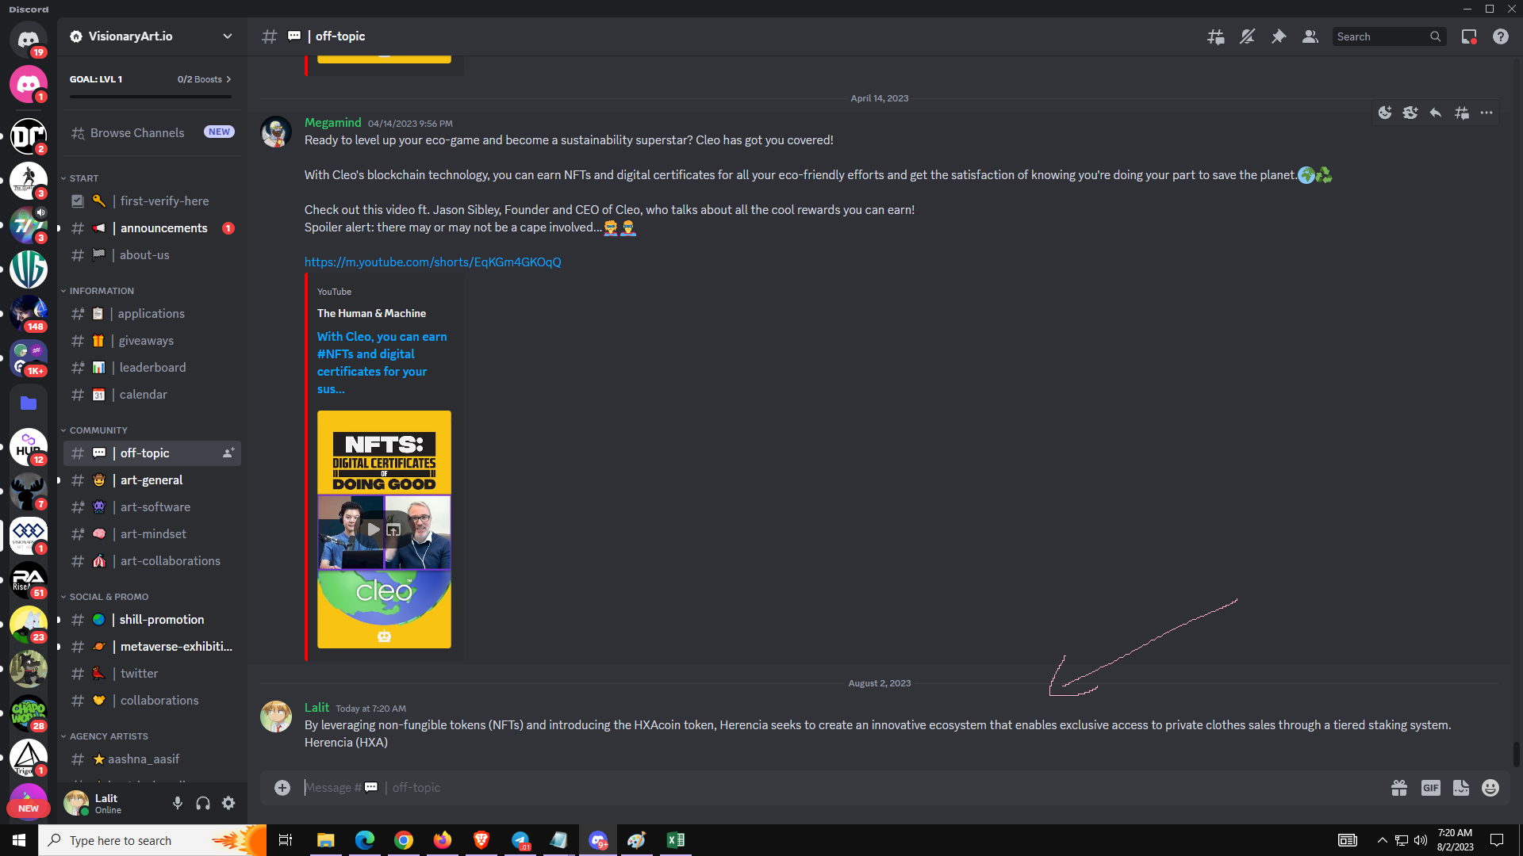
Task: Open Megamind's profile from username
Action: [332, 122]
